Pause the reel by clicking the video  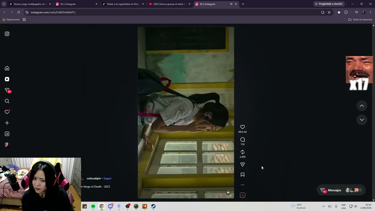click(x=186, y=113)
